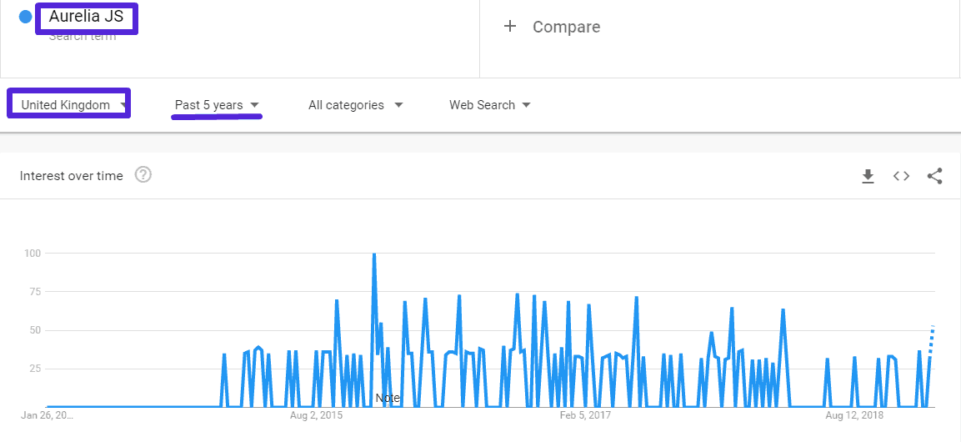Expand the Past 5 years time range
The image size is (961, 442).
tap(217, 105)
